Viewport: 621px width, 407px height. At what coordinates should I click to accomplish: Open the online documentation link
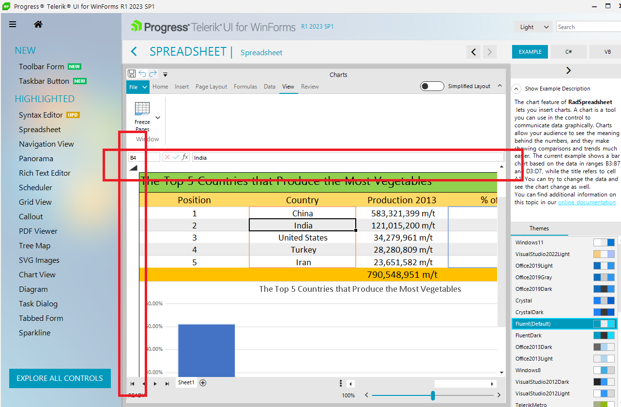587,202
